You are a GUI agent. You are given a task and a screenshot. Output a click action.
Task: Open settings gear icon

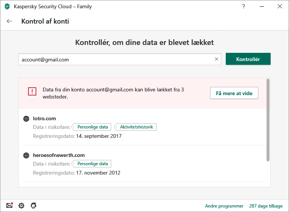21,206
